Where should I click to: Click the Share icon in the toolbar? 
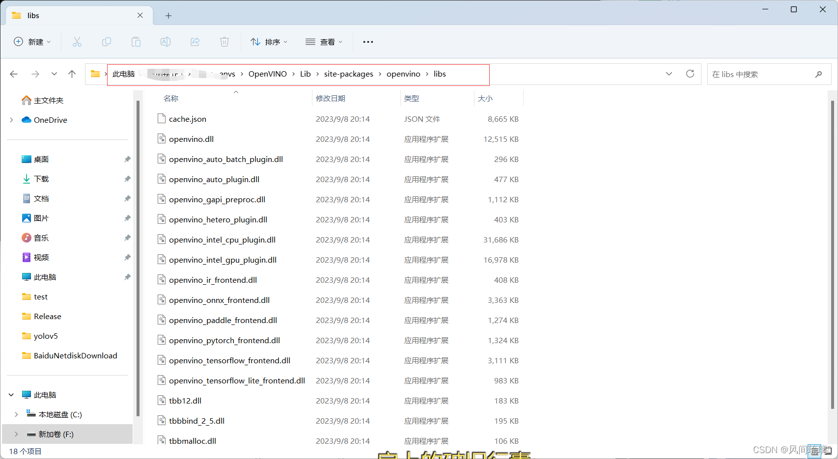(195, 42)
